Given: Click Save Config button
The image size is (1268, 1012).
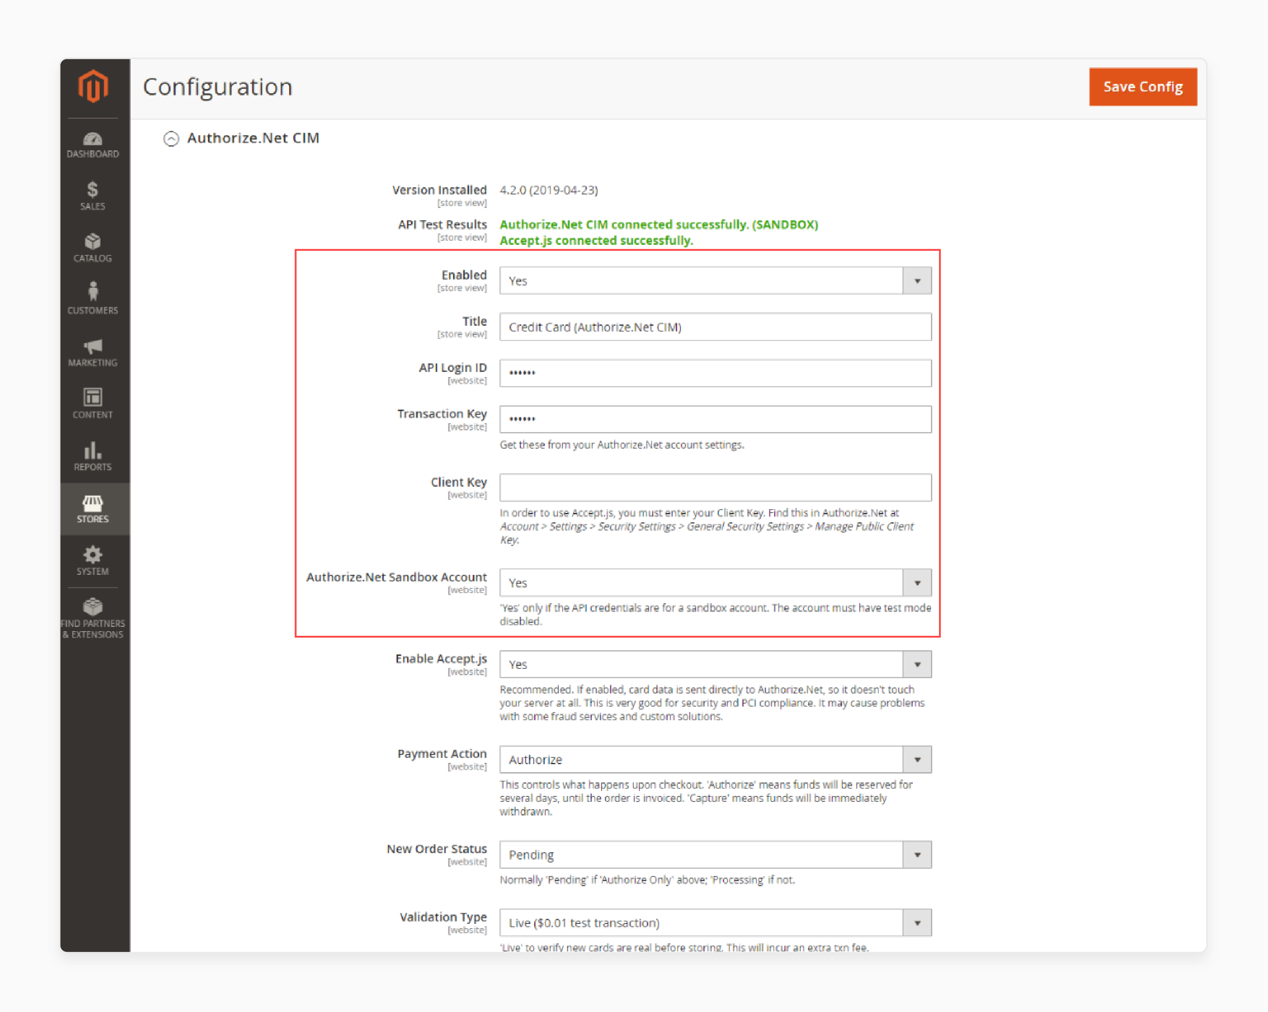Looking at the screenshot, I should [x=1143, y=87].
